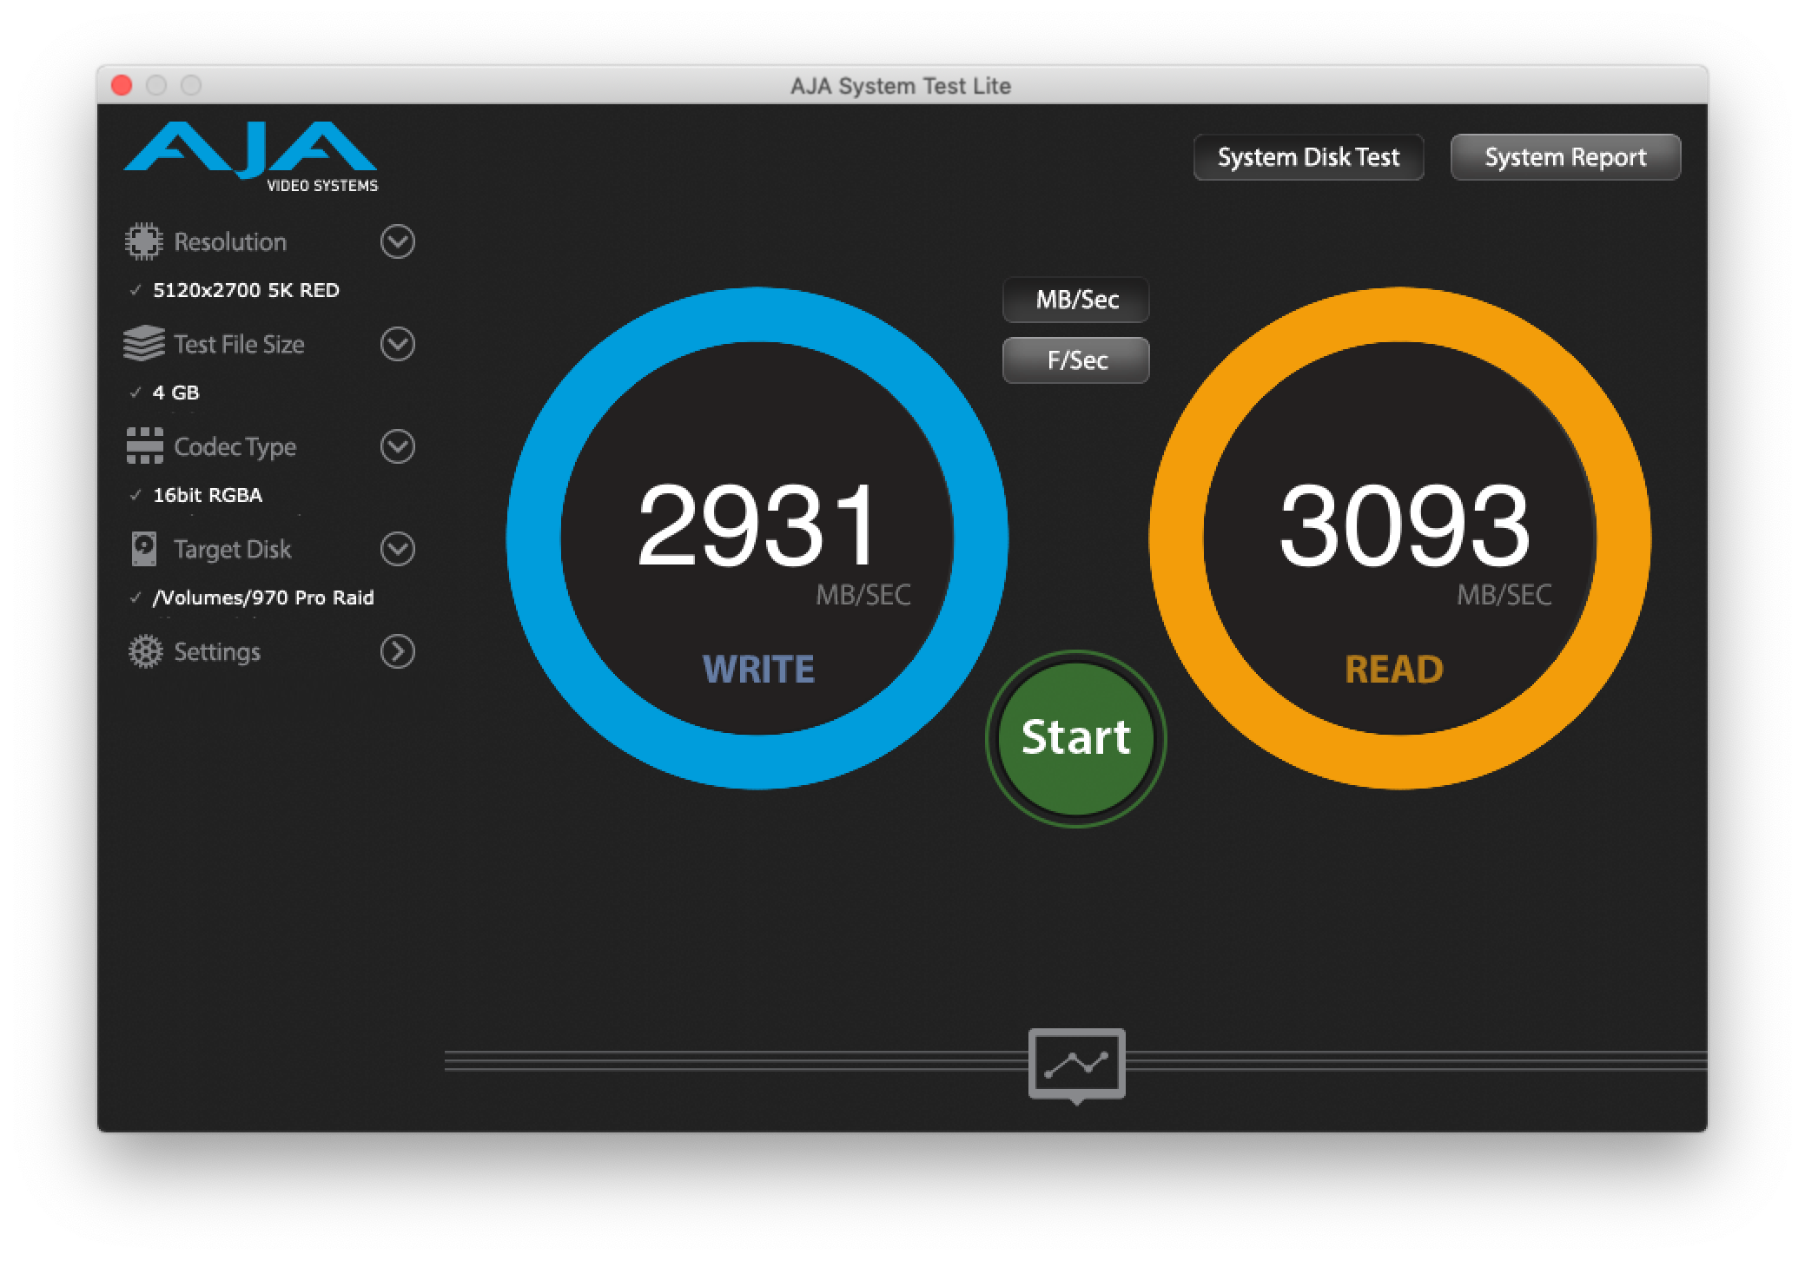
Task: Switch to System Disk Test
Action: [x=1308, y=157]
